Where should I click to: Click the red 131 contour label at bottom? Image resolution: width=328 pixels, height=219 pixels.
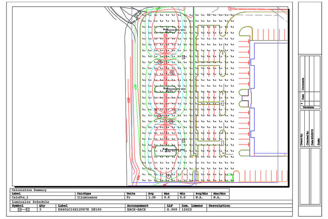(138, 178)
